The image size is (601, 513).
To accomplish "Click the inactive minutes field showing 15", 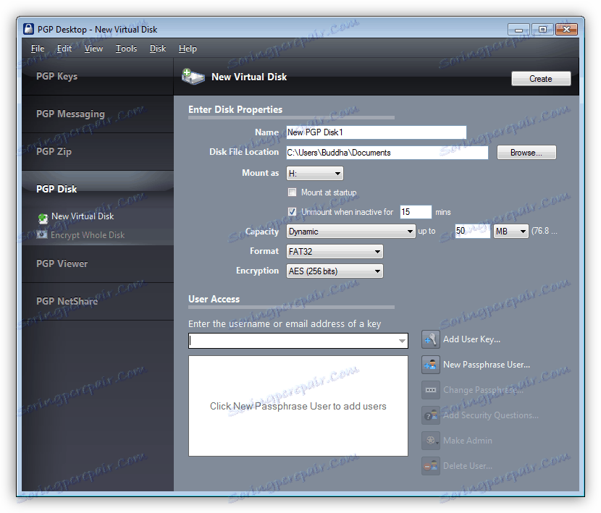I will click(416, 212).
